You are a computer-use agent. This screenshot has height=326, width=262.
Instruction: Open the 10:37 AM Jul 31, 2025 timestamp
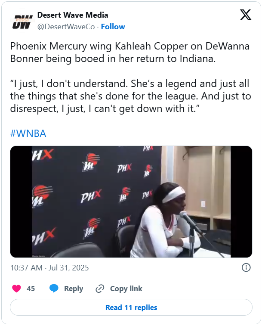pos(49,267)
